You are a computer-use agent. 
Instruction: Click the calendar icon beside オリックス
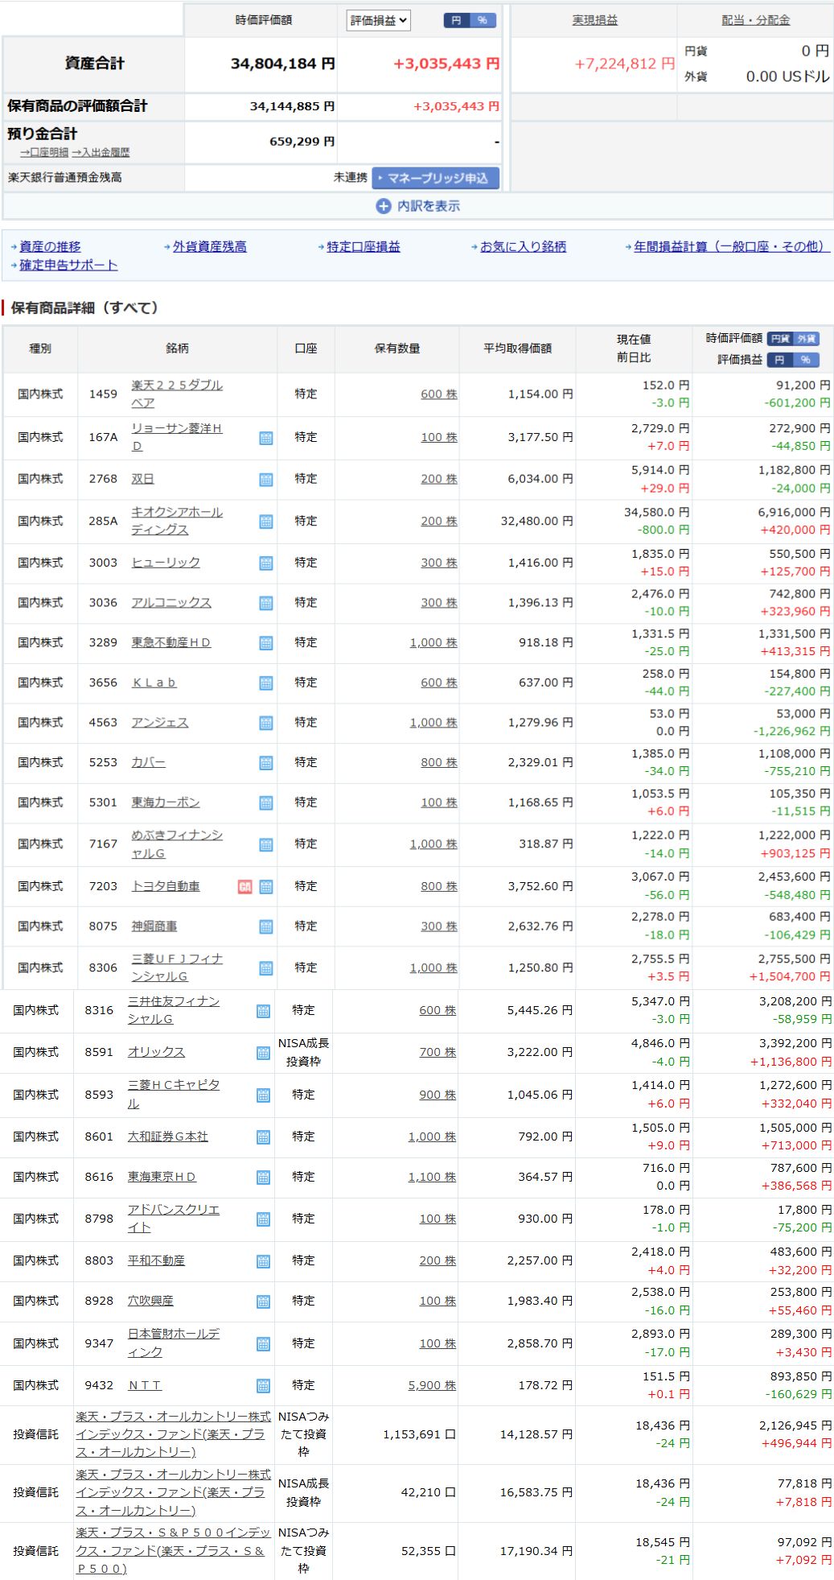click(263, 1053)
